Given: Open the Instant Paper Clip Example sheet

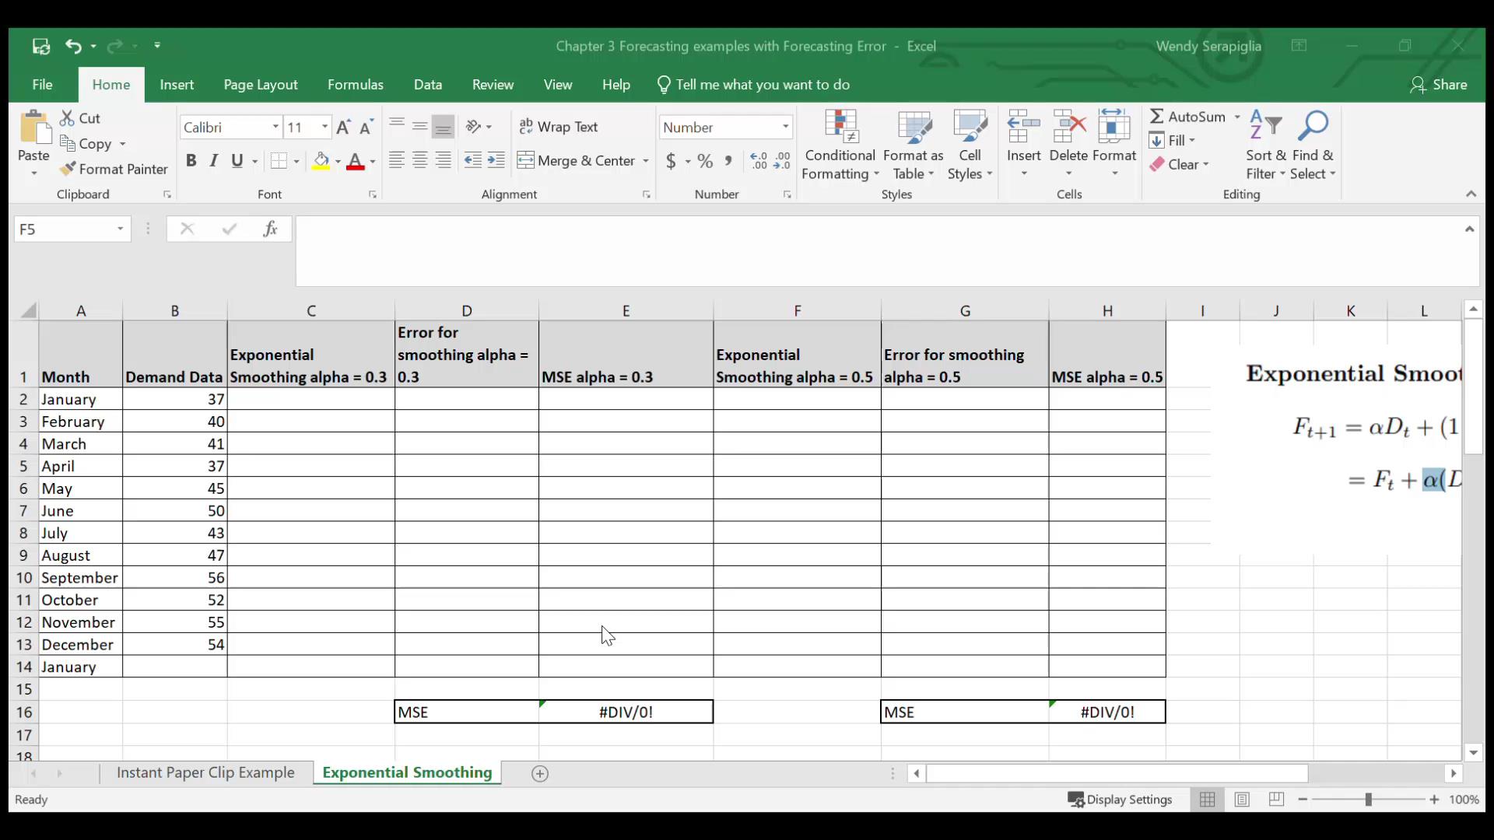Looking at the screenshot, I should click(x=205, y=773).
